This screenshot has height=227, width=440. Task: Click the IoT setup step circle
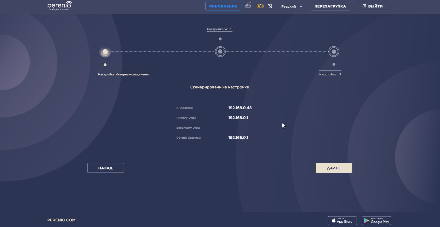click(334, 51)
